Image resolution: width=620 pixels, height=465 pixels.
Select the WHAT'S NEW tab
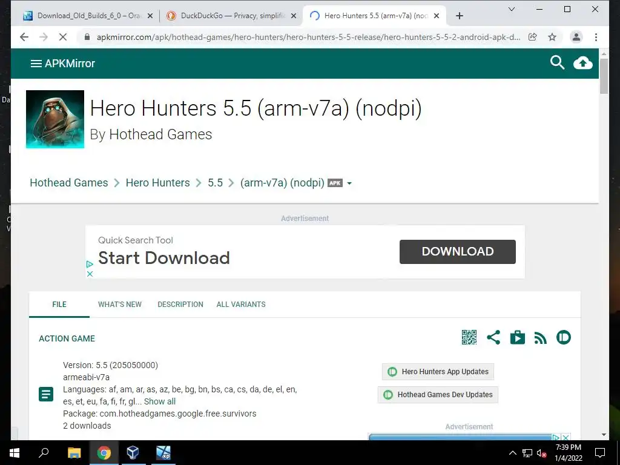120,305
